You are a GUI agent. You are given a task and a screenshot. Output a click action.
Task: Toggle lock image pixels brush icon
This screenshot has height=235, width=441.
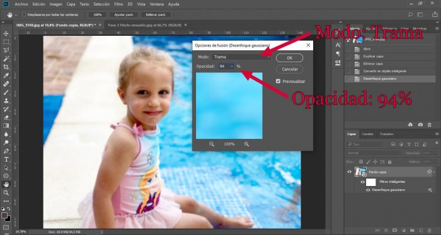click(368, 162)
